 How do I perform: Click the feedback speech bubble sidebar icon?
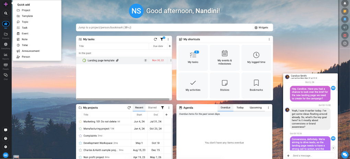point(6,130)
